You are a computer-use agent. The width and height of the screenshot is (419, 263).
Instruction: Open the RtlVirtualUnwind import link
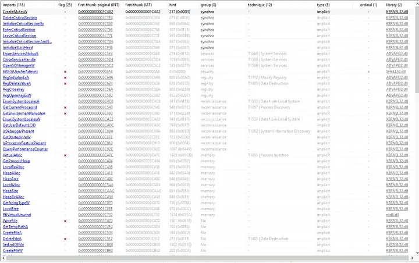[x=16, y=215]
